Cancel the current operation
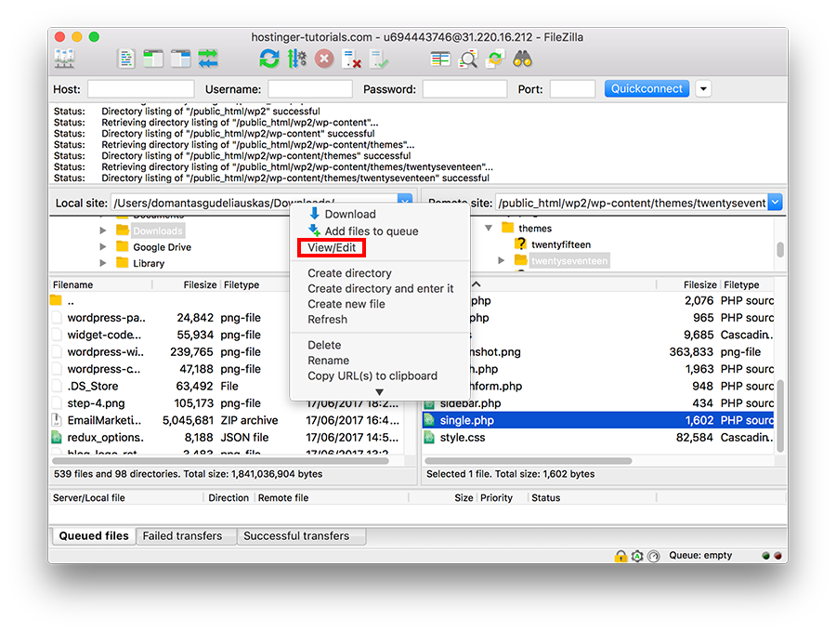 [324, 58]
